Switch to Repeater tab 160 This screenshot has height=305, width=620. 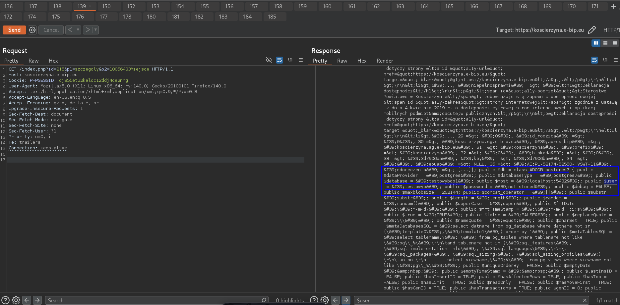(327, 6)
